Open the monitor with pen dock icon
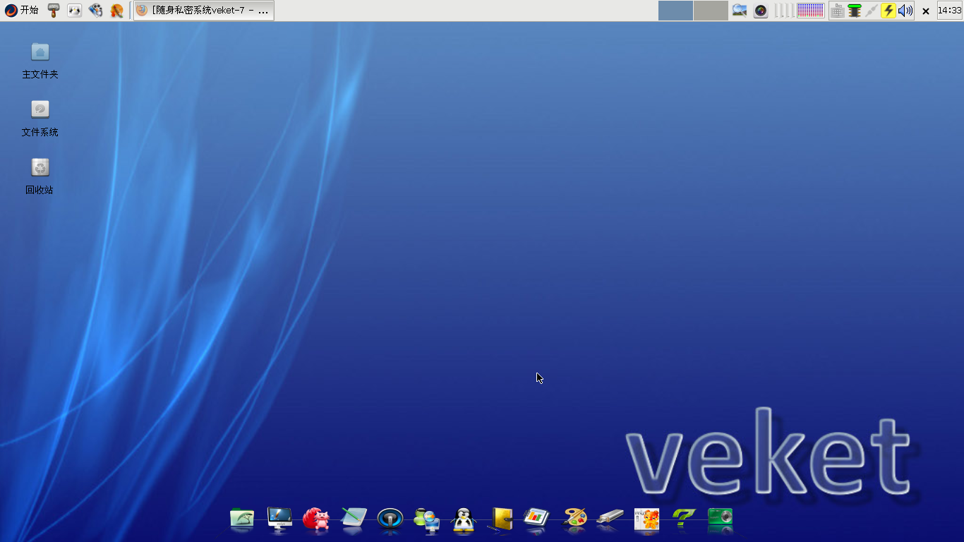964x542 pixels. click(279, 519)
